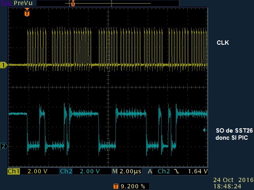Click the orange T icon beside 9.200 %

[115, 186]
